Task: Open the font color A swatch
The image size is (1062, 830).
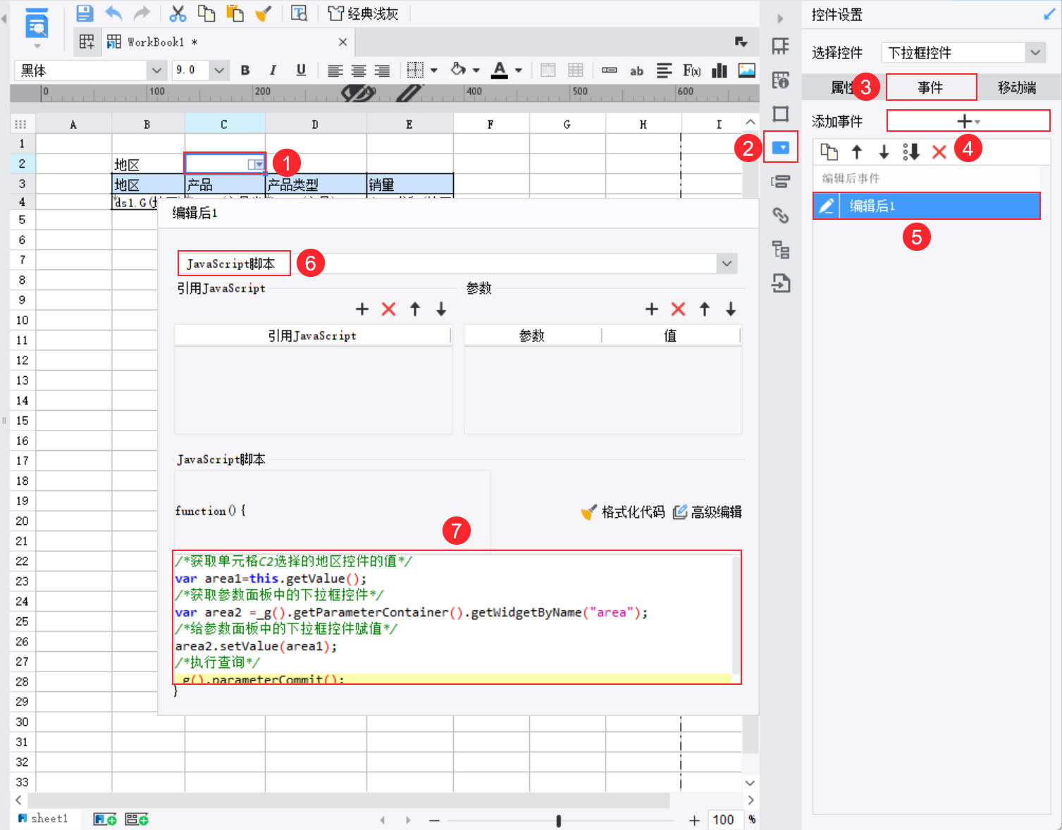Action: click(x=500, y=70)
